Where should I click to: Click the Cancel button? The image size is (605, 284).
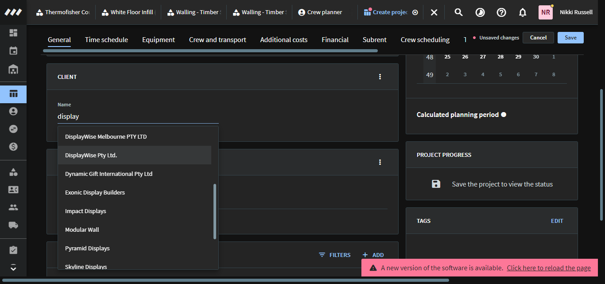tap(538, 38)
